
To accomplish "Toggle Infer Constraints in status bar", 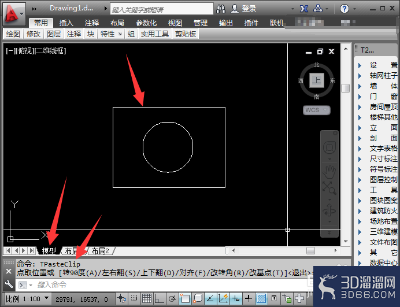I will pyautogui.click(x=121, y=298).
